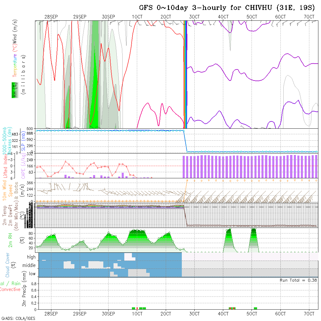Select the 2OCT label on the bottom axis

[165, 314]
